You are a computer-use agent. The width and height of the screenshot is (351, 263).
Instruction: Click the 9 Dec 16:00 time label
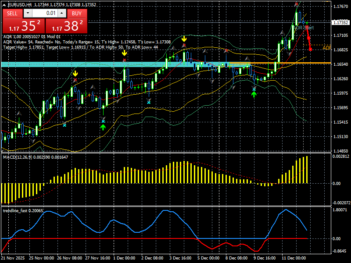(265, 258)
